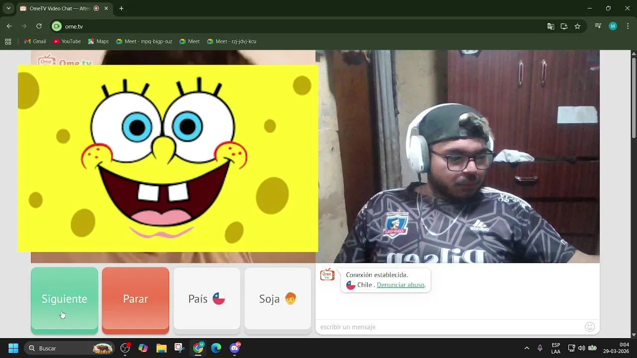The width and height of the screenshot is (637, 358).
Task: Open File Explorer from the taskbar
Action: pos(161,348)
